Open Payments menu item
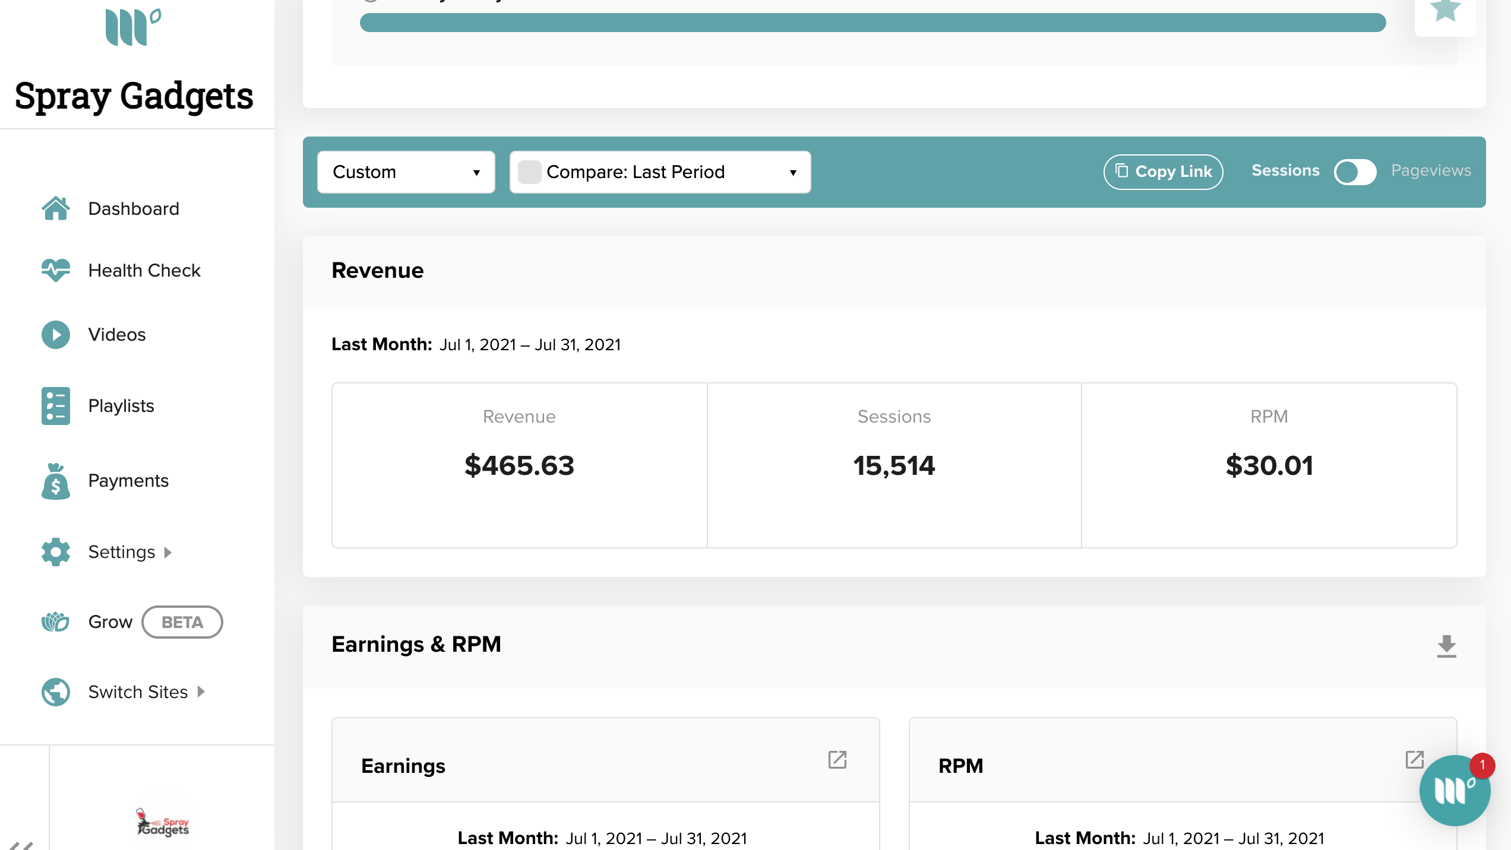This screenshot has width=1511, height=850. (x=128, y=481)
